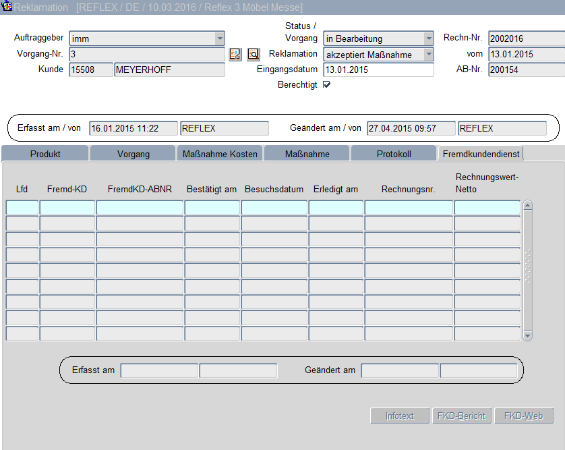This screenshot has width=565, height=450.
Task: Click the Reklamation window icon in title bar
Action: (x=7, y=7)
